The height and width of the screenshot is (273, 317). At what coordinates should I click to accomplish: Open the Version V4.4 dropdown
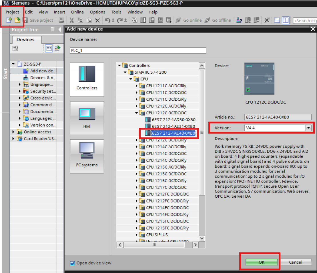308,128
